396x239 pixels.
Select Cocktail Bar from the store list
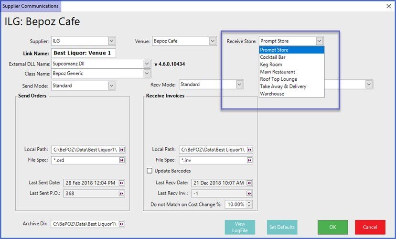point(292,57)
